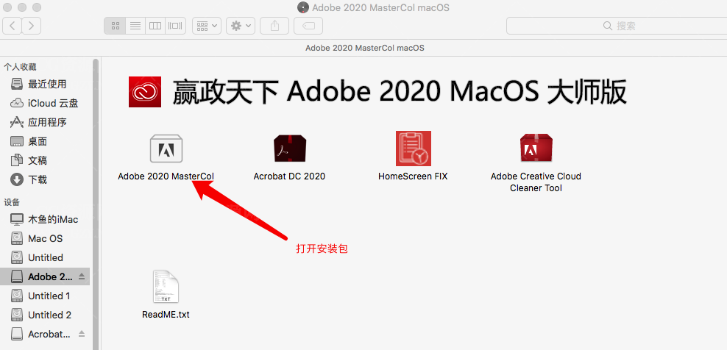Click the 个人收藏 sidebar section header
Image resolution: width=727 pixels, height=350 pixels.
pos(20,67)
